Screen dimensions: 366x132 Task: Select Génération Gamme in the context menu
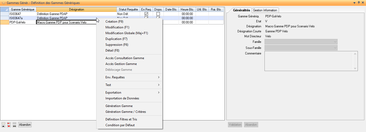[119, 106]
